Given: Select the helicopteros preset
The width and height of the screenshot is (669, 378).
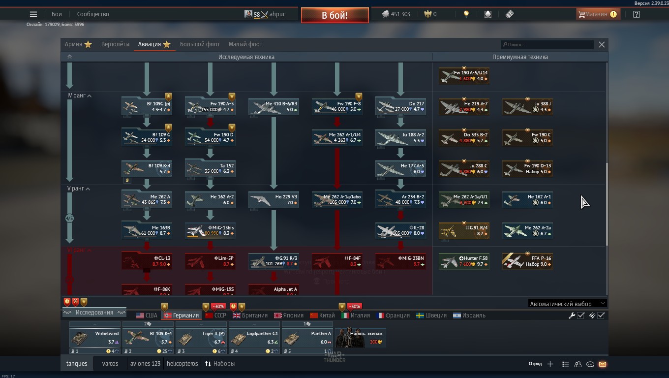Looking at the screenshot, I should (182, 364).
